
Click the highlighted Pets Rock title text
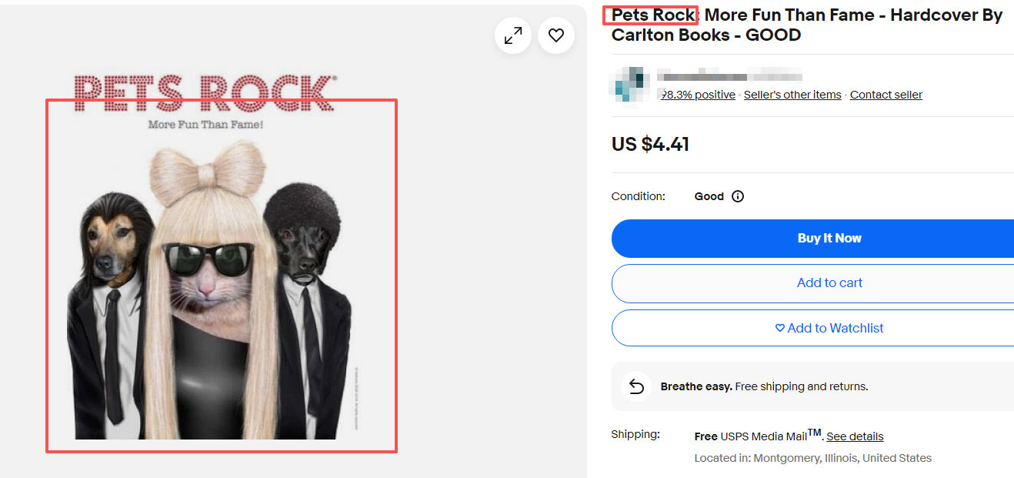tap(650, 14)
